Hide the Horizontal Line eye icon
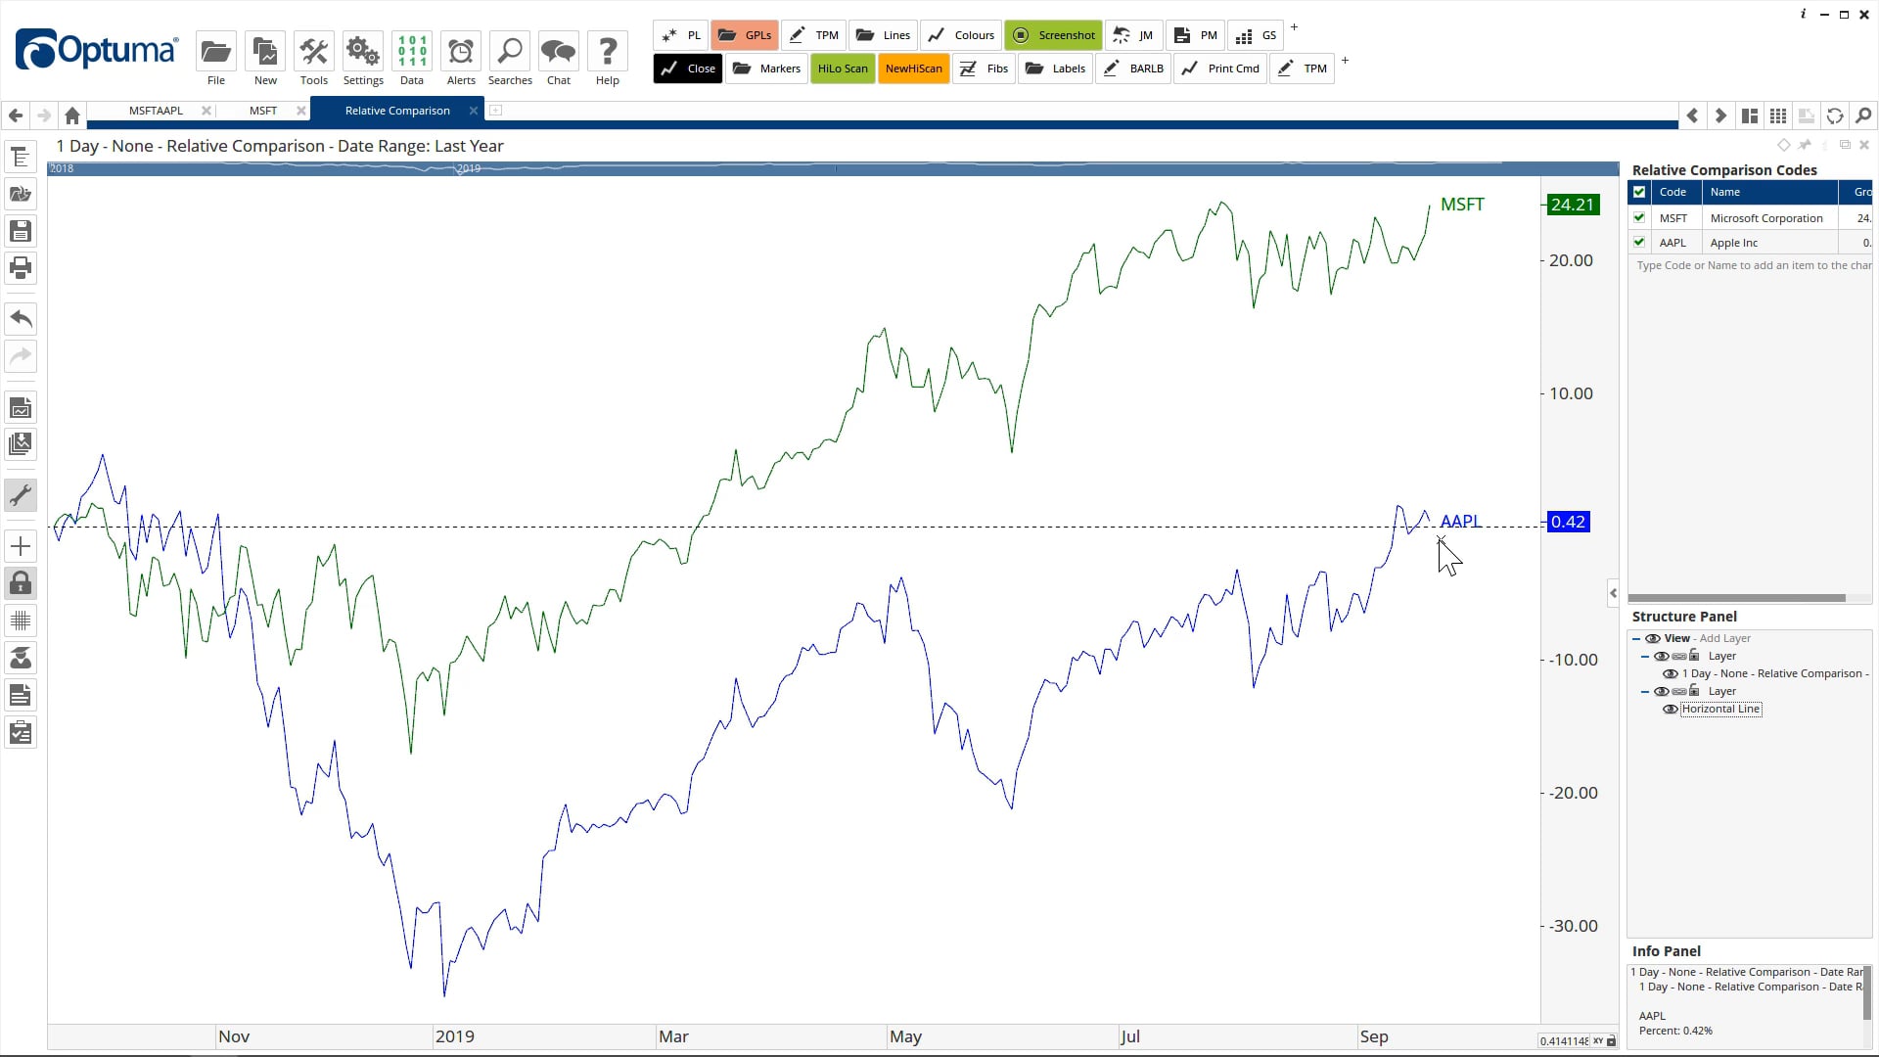 (x=1671, y=709)
